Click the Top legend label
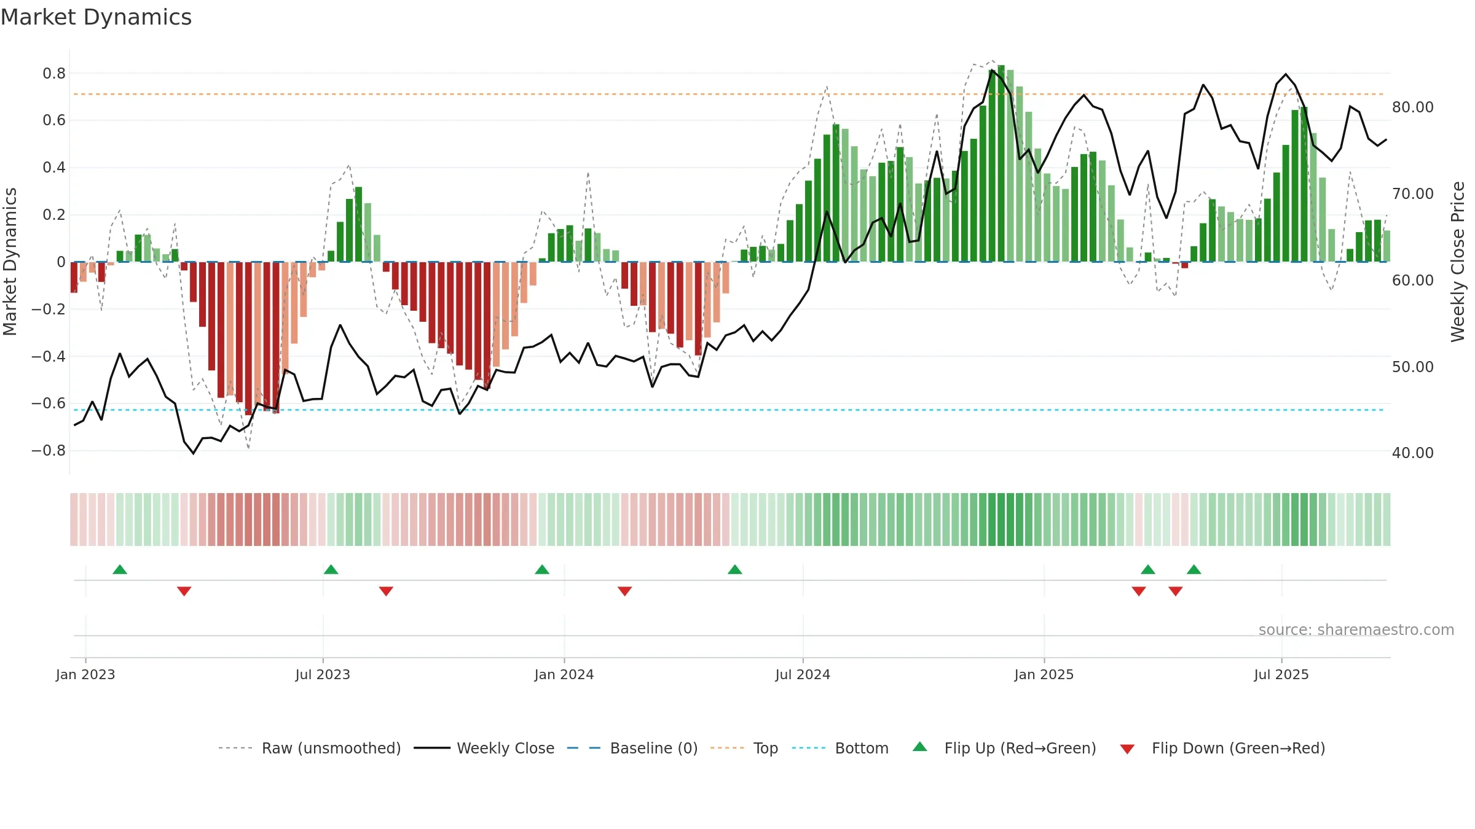Viewport: 1475px width, 829px height. coord(766,748)
